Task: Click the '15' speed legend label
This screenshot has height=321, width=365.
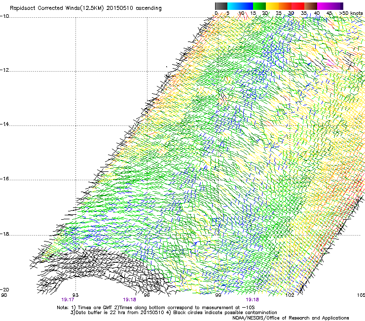Action: [253, 13]
